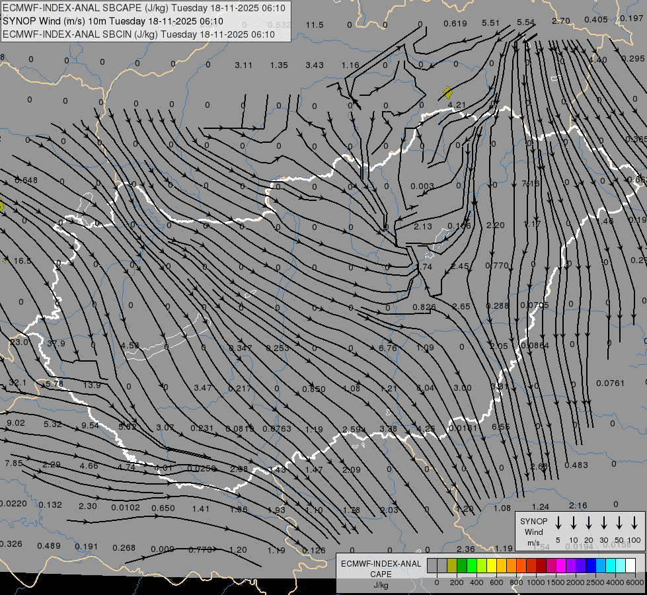Click the map value 2.13
This screenshot has width=647, height=595.
(423, 227)
